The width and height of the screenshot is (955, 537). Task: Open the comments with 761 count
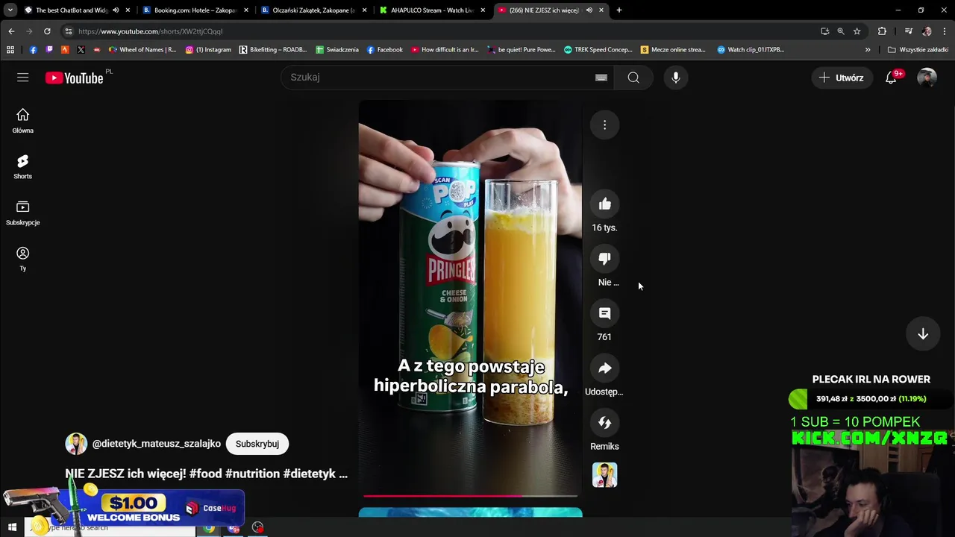point(604,313)
